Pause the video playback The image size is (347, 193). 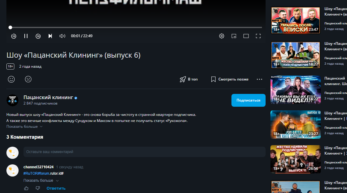coord(26,36)
